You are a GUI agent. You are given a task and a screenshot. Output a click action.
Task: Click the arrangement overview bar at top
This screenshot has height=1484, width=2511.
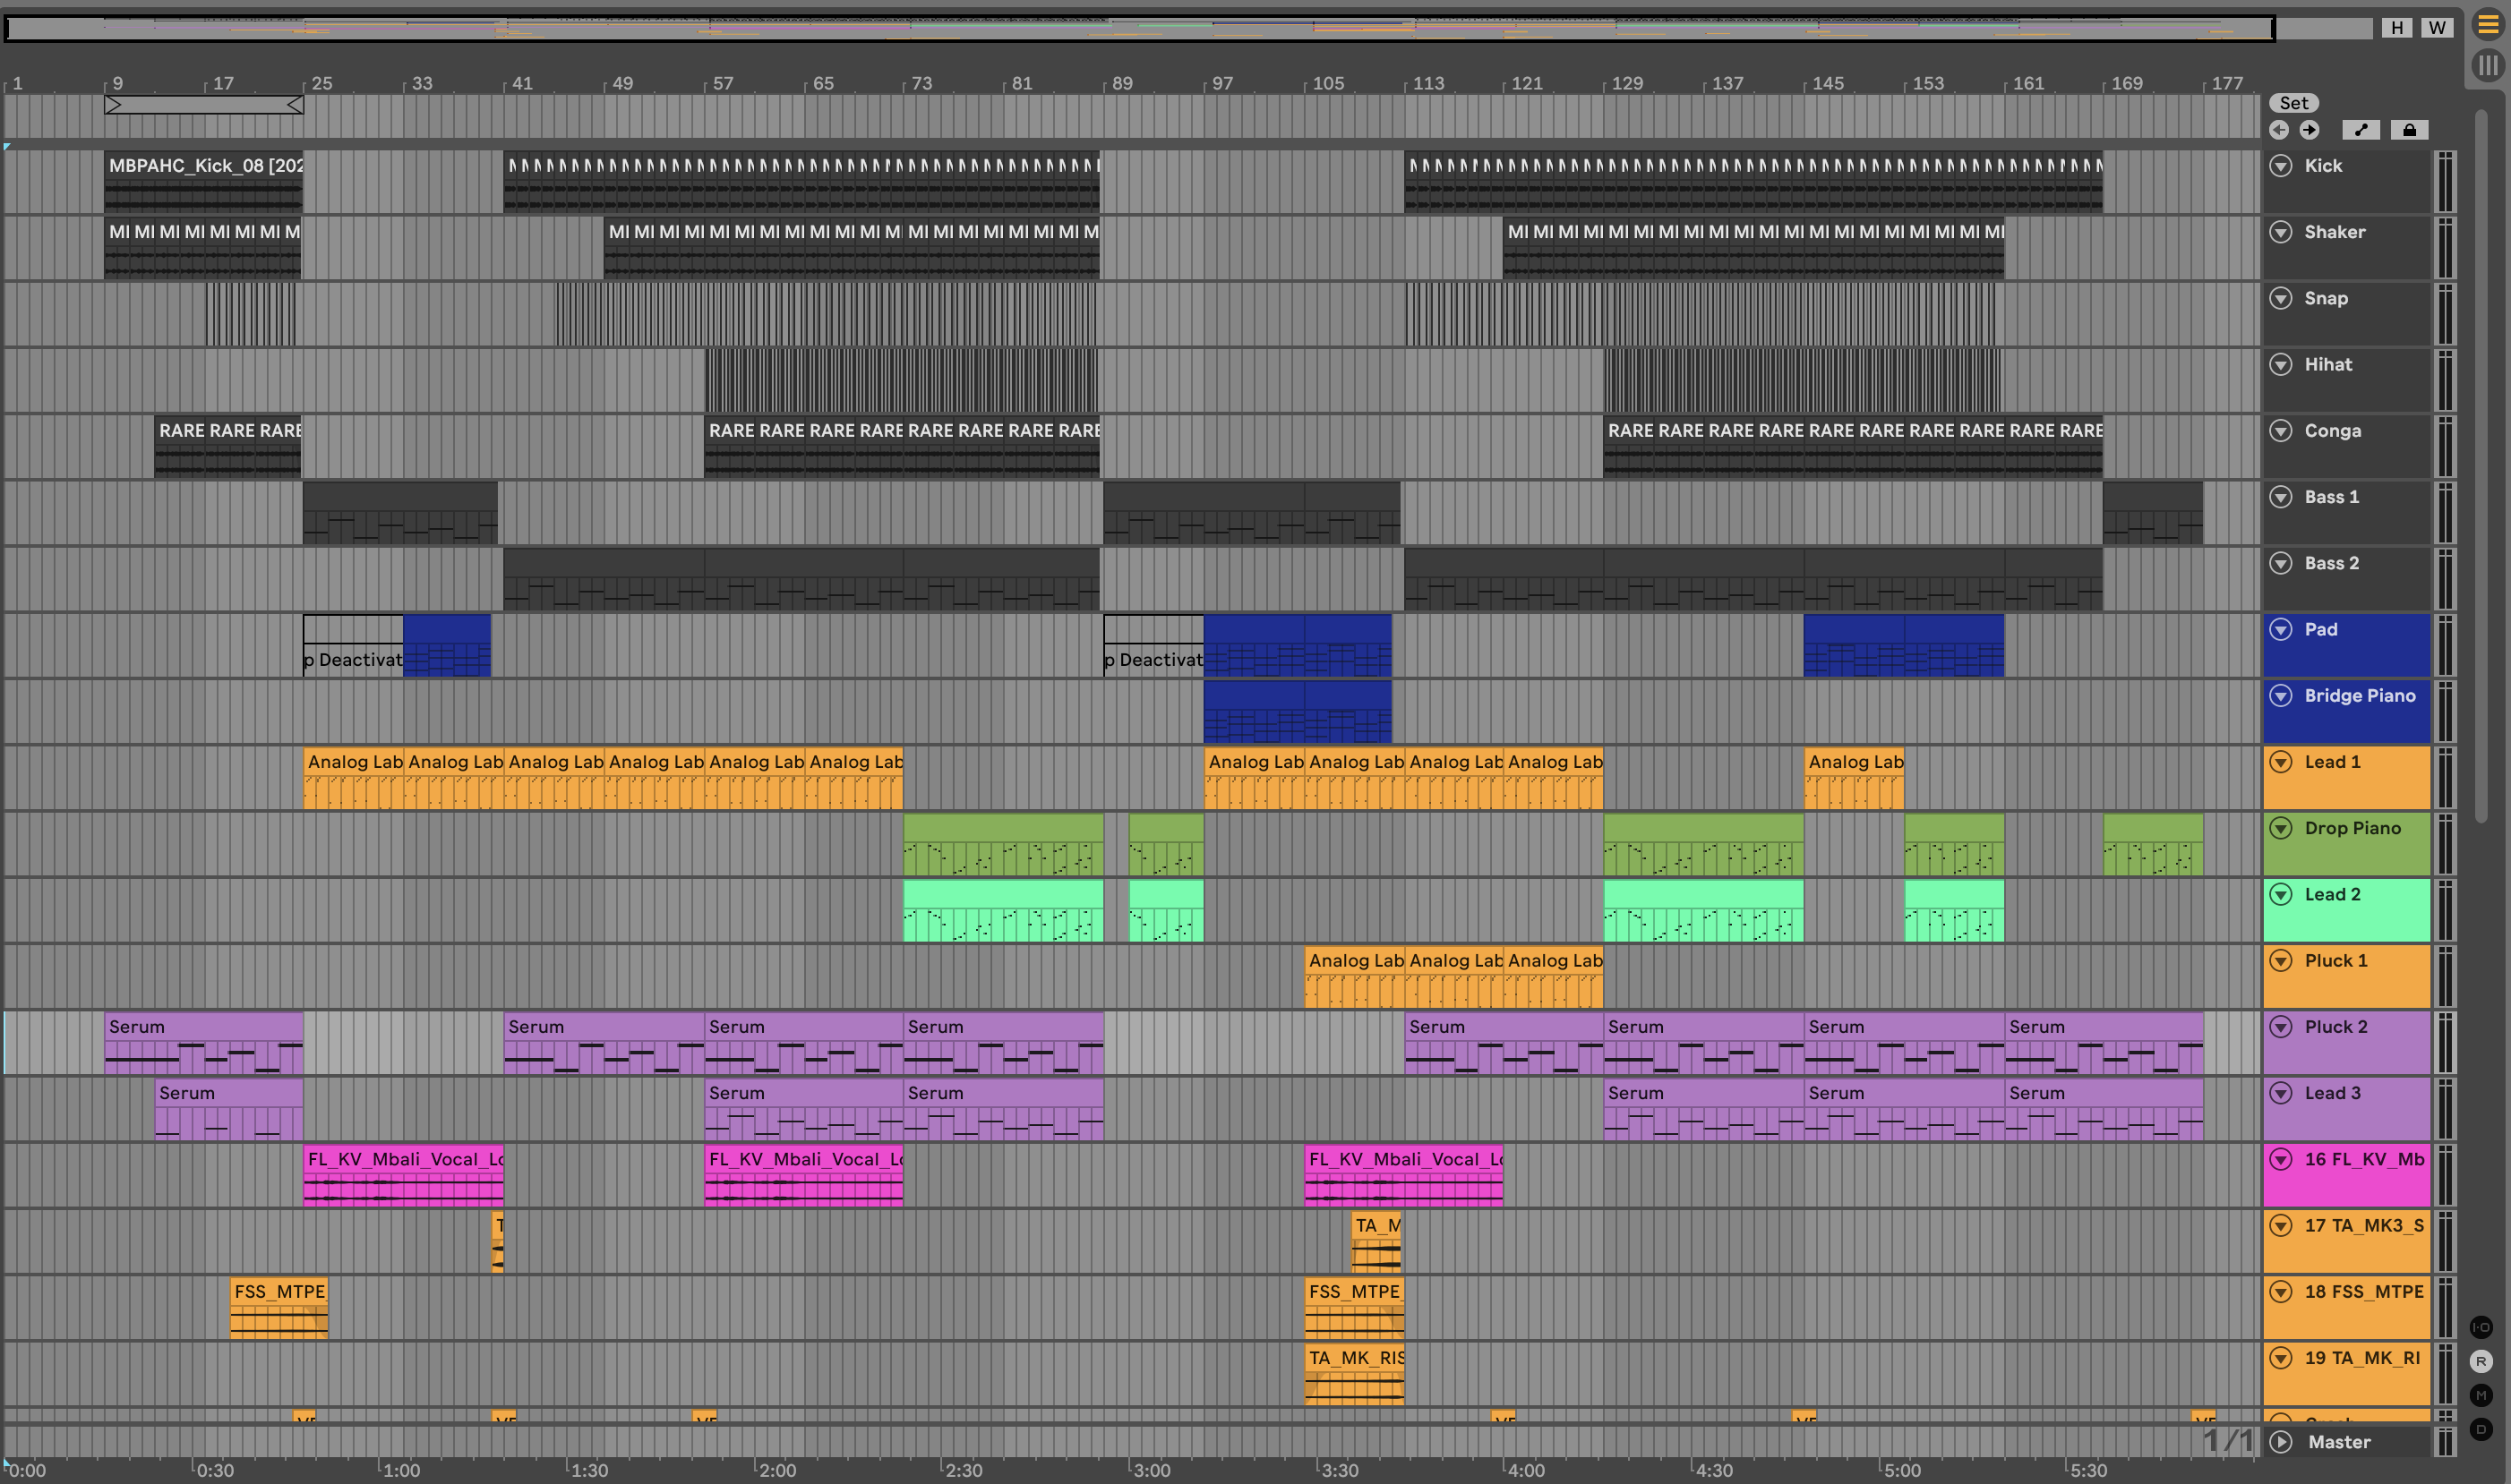click(x=1141, y=28)
